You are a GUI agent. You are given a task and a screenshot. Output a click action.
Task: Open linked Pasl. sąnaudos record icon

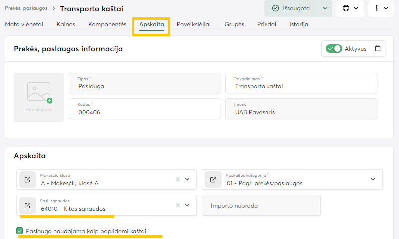tap(27, 205)
